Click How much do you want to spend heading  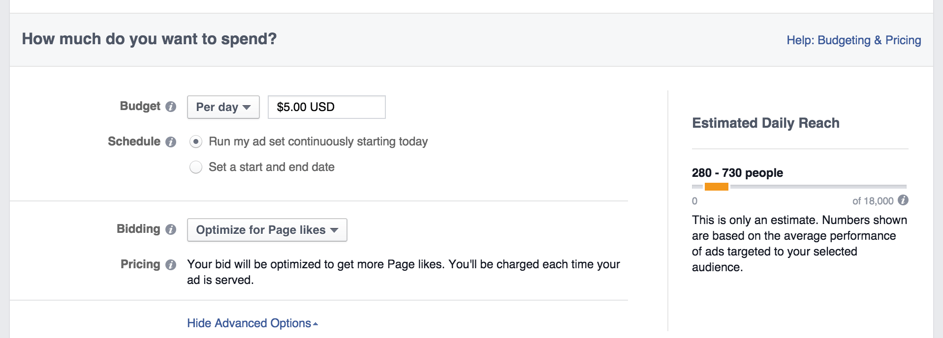pos(149,39)
